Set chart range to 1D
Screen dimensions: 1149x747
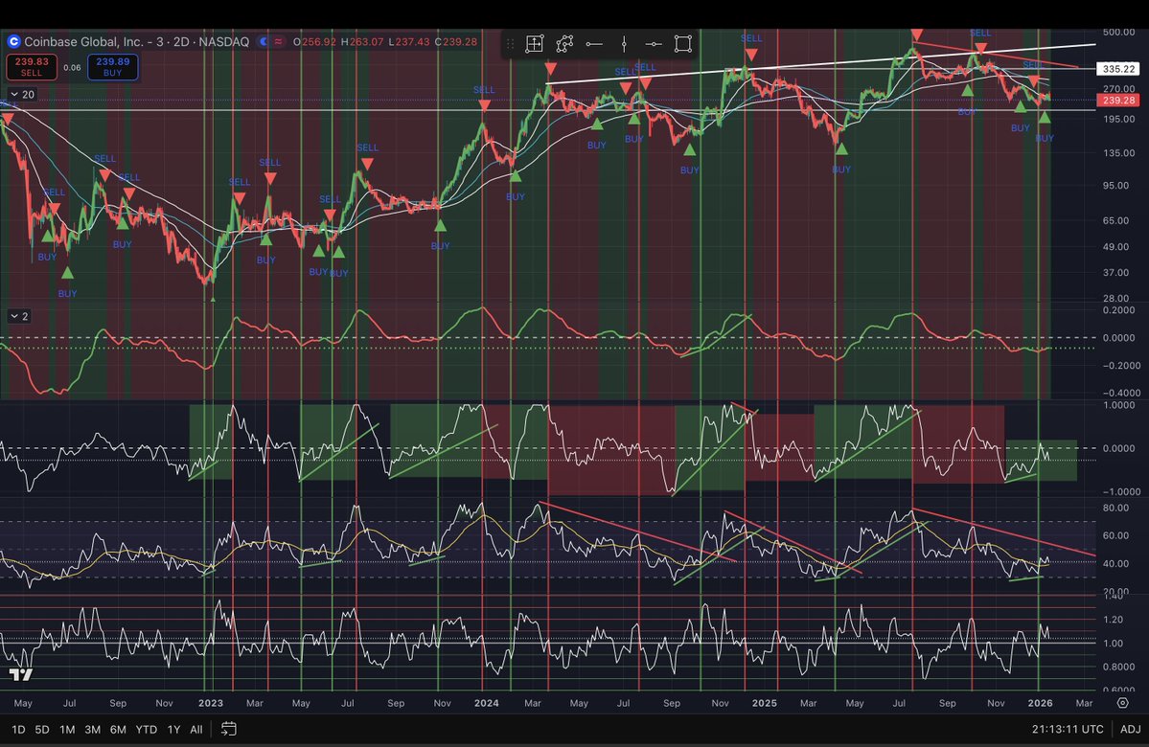pos(18,730)
